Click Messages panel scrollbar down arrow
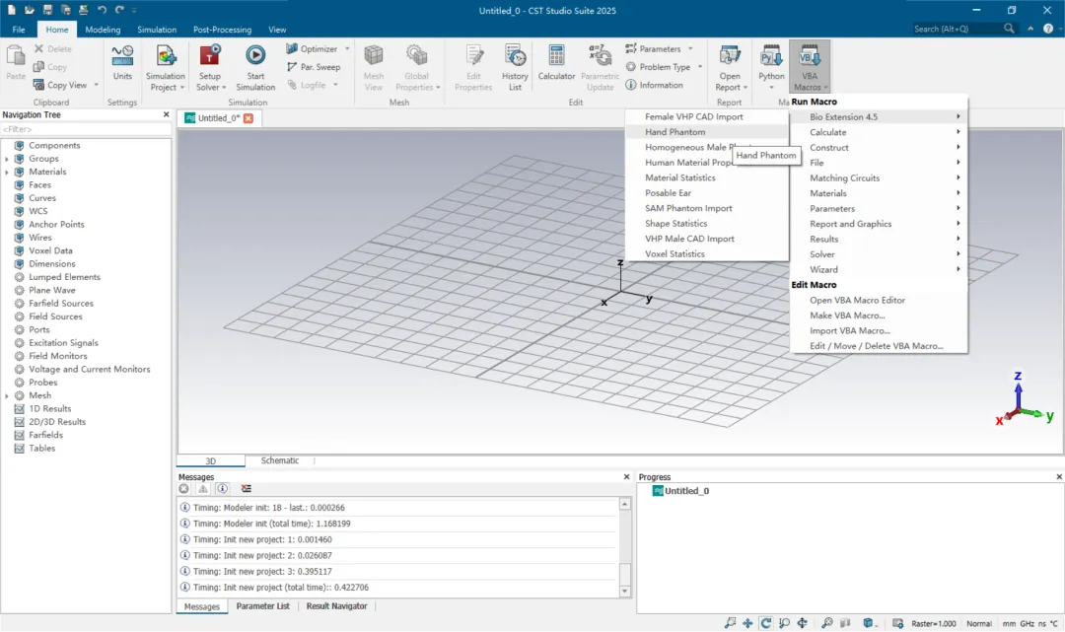This screenshot has width=1065, height=632. click(625, 592)
